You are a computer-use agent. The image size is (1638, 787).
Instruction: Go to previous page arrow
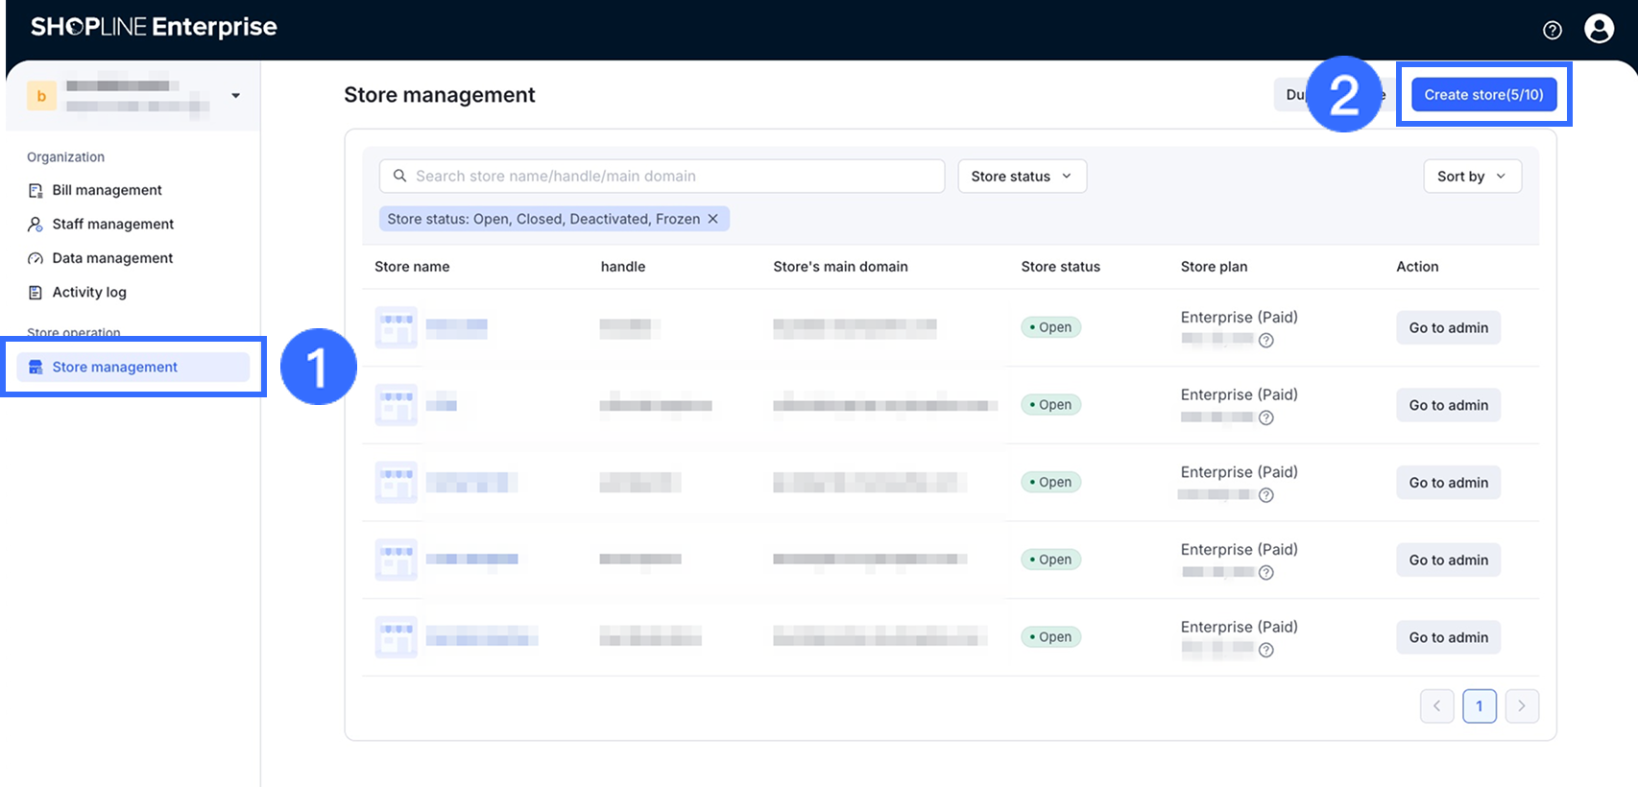[1436, 706]
